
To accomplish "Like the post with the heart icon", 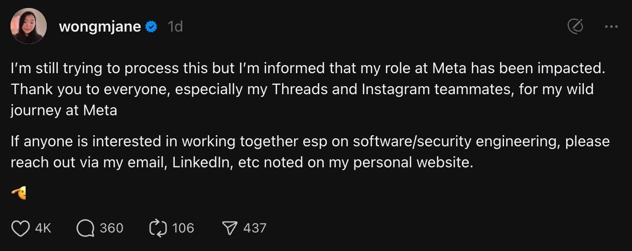I will click(21, 228).
